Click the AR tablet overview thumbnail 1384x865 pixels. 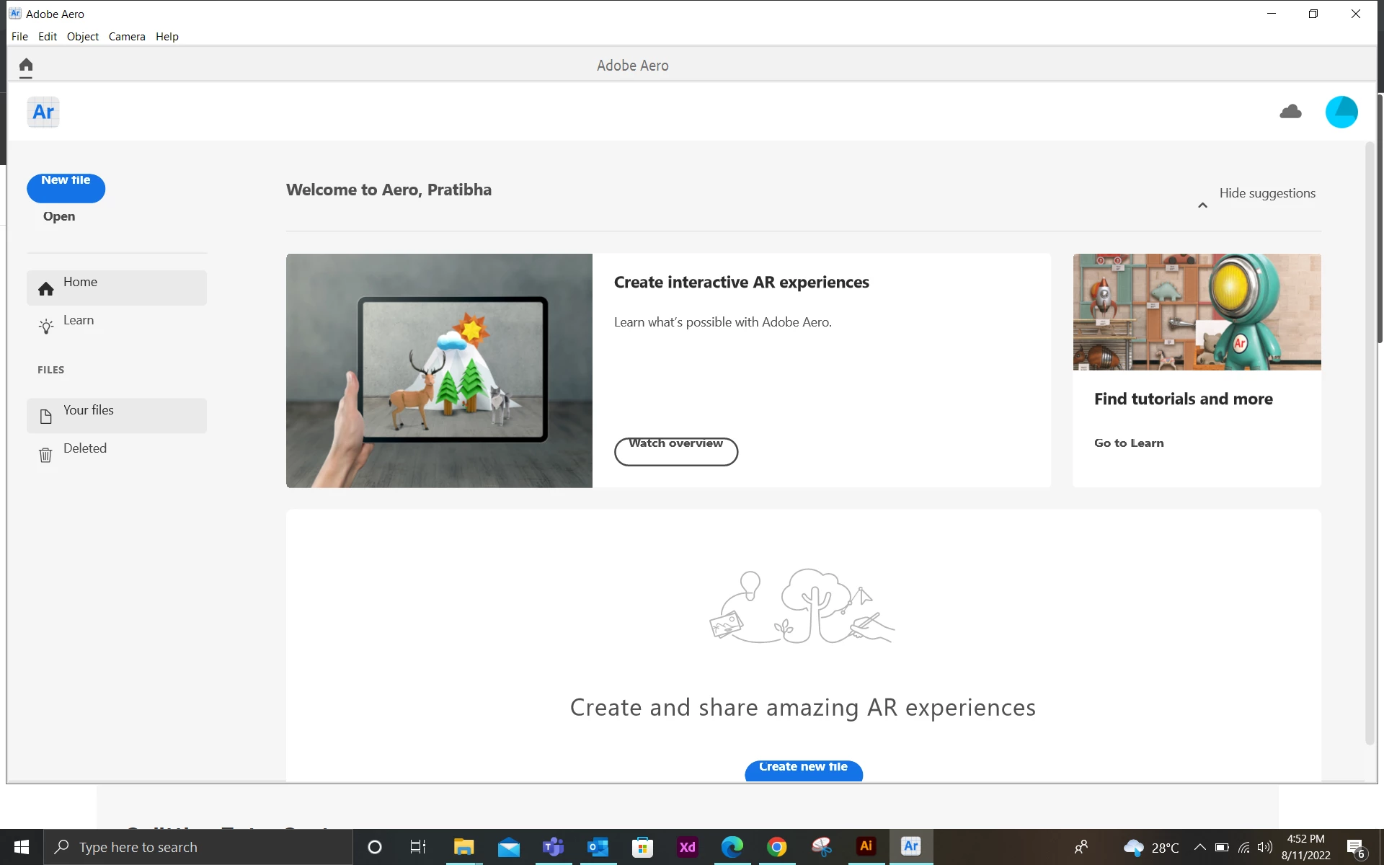439,371
